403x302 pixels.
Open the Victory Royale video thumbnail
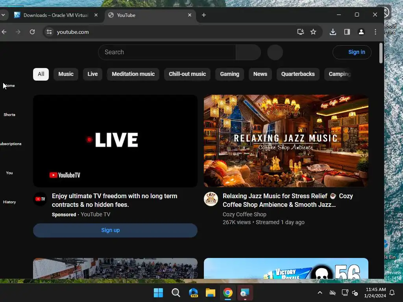(x=286, y=268)
